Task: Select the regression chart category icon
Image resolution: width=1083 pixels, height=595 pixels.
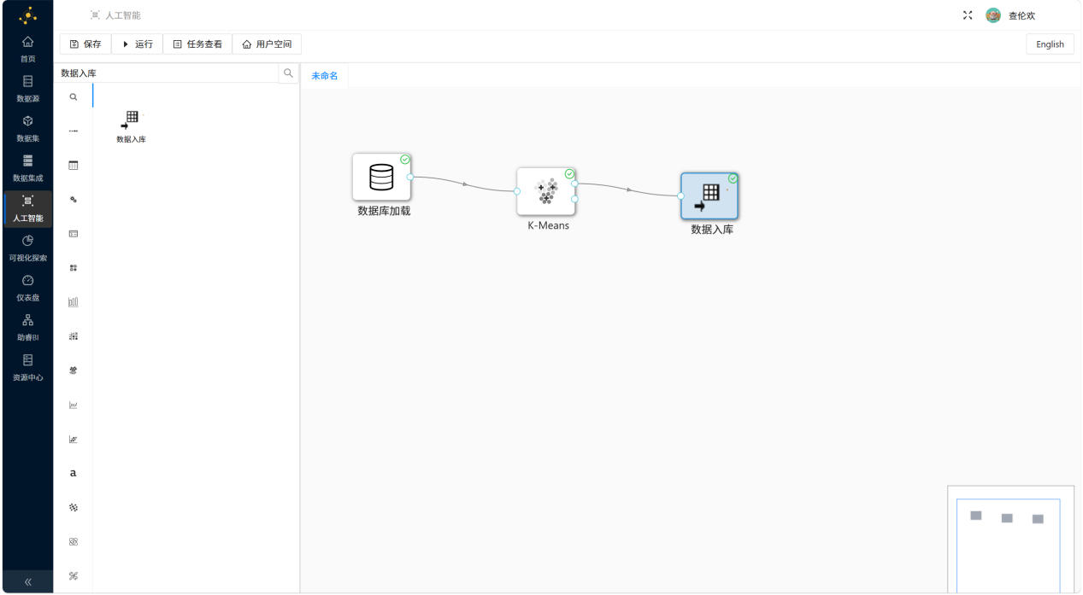Action: 74,439
